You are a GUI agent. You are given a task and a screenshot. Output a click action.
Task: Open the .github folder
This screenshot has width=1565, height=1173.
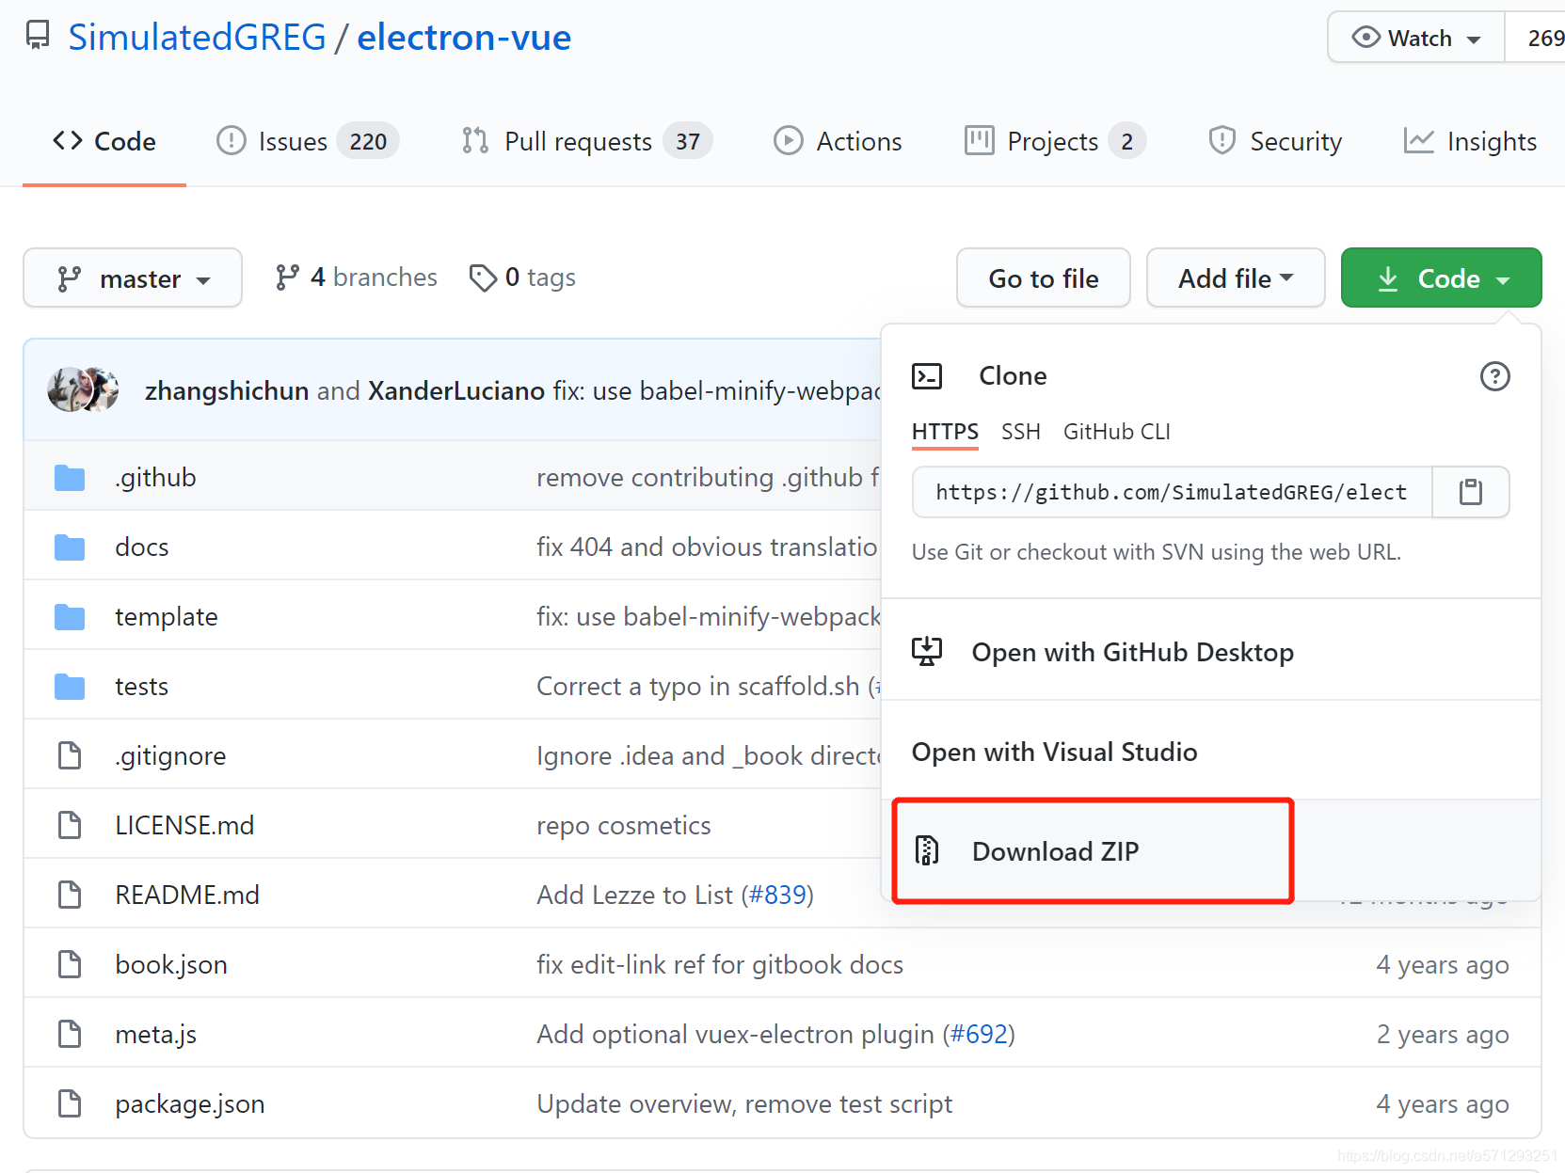(x=156, y=477)
